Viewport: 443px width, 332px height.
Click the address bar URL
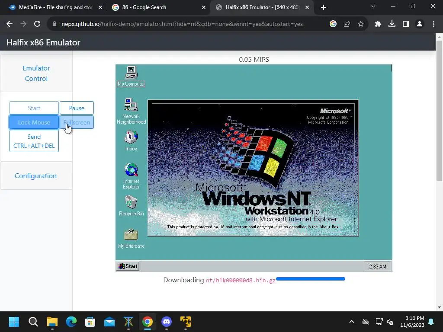coord(182,24)
